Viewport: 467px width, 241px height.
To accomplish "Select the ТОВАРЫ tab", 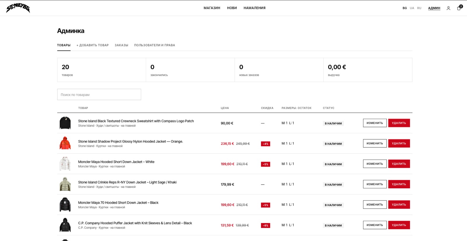I will 64,45.
